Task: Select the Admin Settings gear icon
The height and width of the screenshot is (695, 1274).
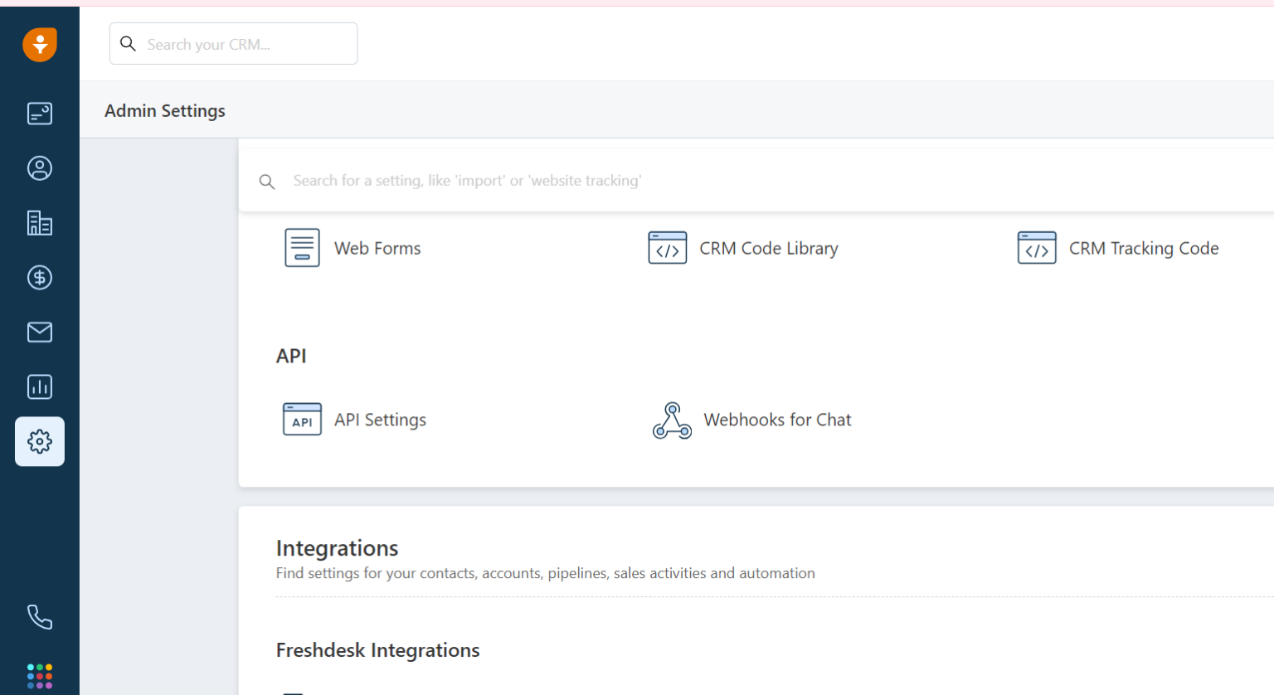Action: click(x=40, y=441)
